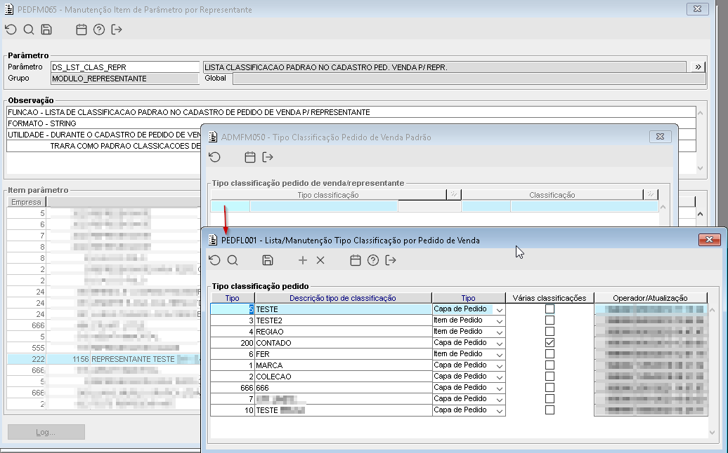Image resolution: width=728 pixels, height=453 pixels.
Task: Select COLECAO description cell
Action: click(x=343, y=377)
